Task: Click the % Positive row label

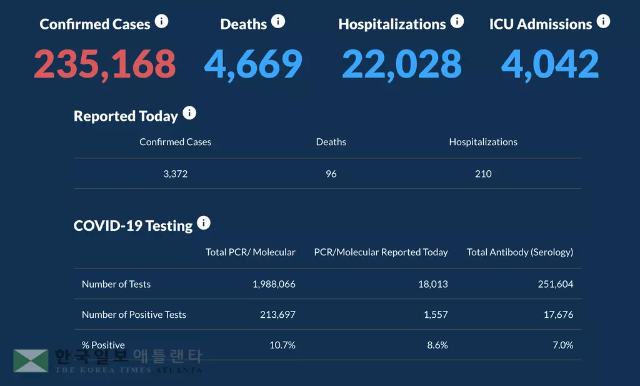Action: click(x=103, y=345)
